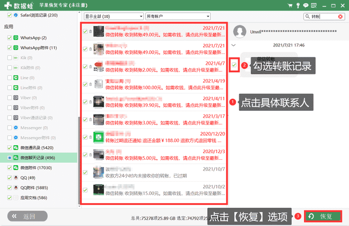The height and width of the screenshot is (226, 349).
Task: Click the QQ (49) penguin icon
Action: 16,178
